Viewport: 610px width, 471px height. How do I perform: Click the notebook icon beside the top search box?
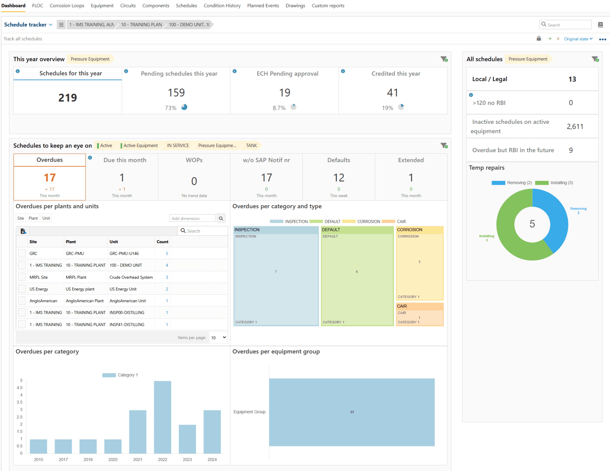[600, 24]
